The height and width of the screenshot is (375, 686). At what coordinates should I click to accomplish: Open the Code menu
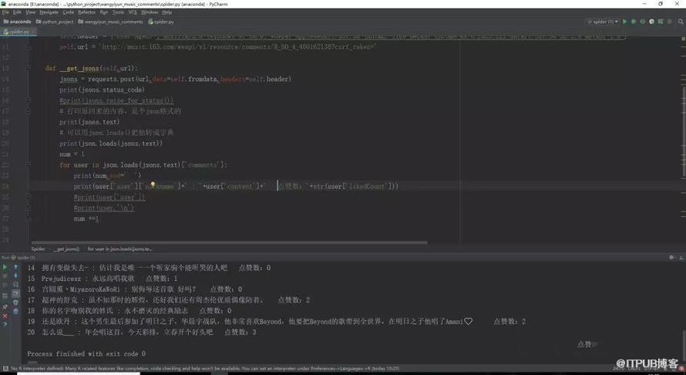point(69,12)
